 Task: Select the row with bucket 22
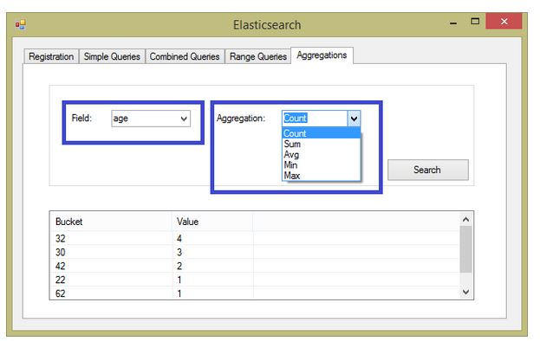click(x=255, y=280)
